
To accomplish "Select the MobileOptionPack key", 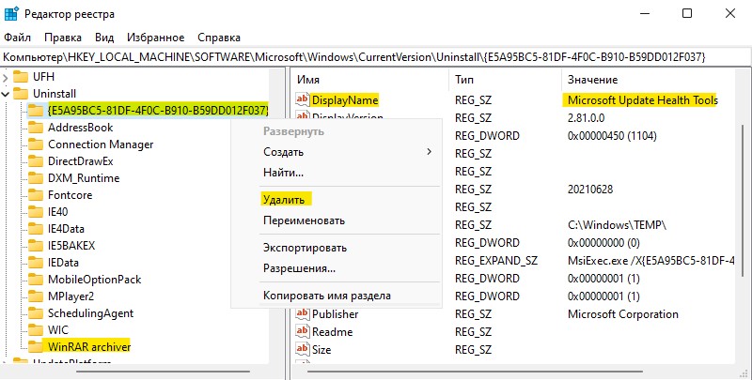I will pos(95,279).
